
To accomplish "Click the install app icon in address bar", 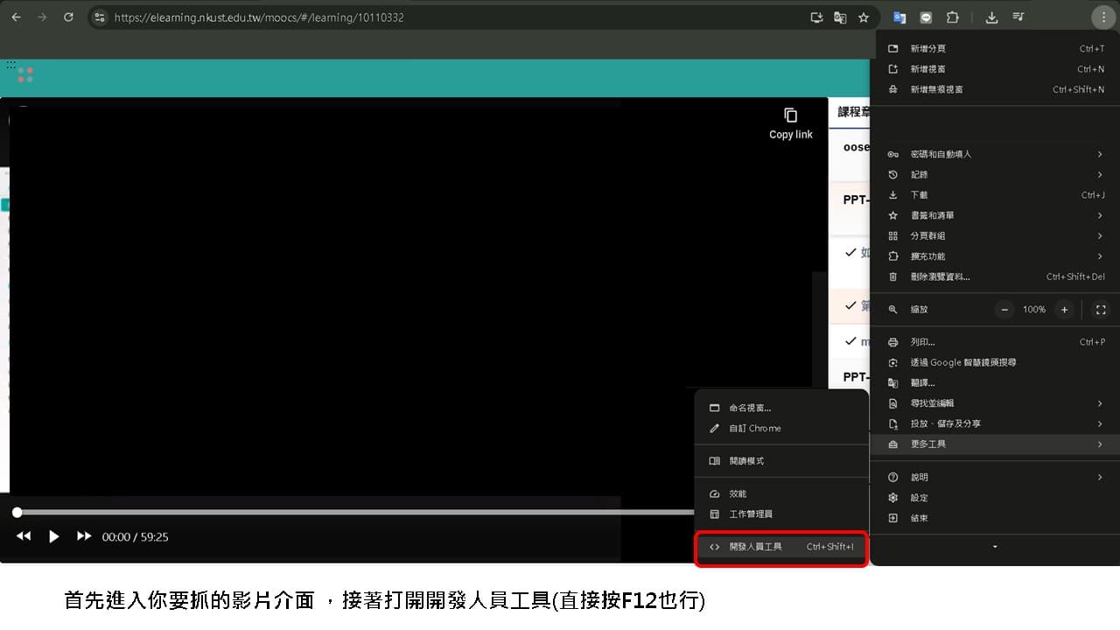I will [816, 17].
